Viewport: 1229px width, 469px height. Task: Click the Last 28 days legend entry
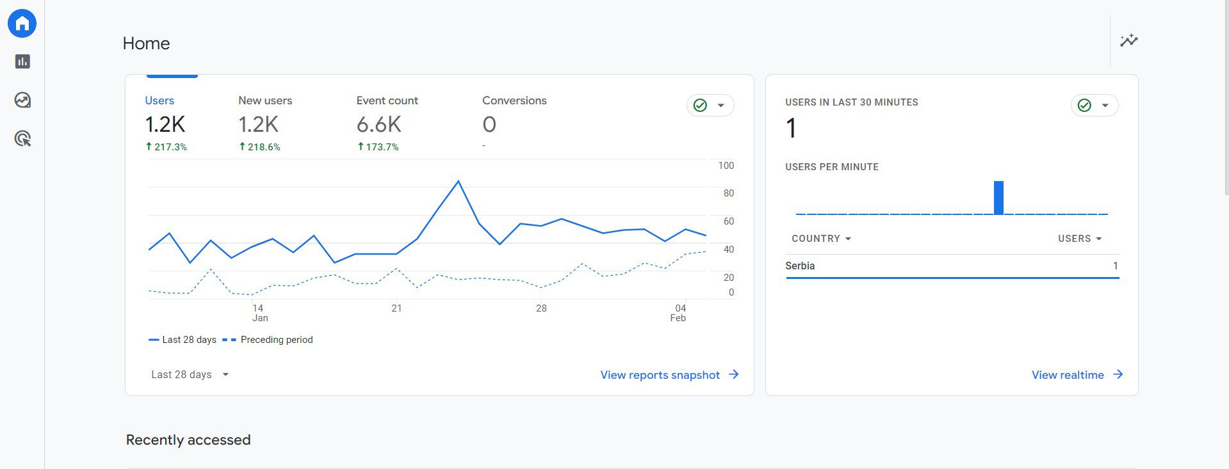click(183, 340)
